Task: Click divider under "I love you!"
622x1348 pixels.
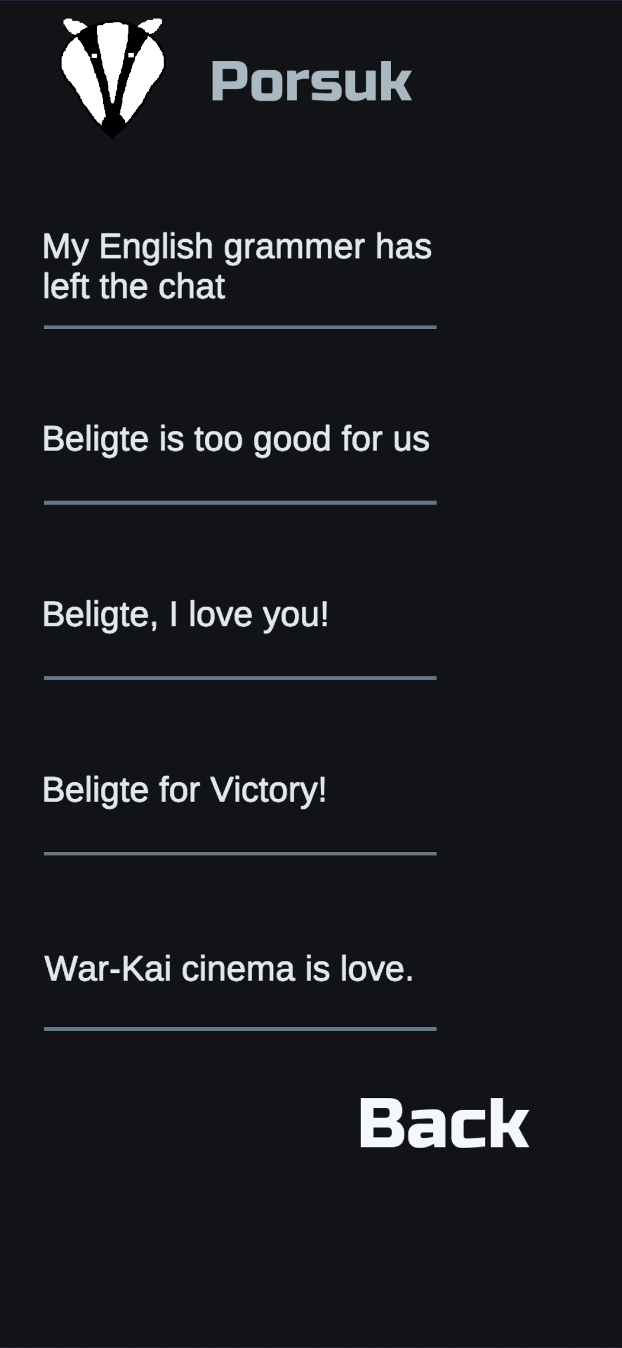Action: click(x=240, y=678)
